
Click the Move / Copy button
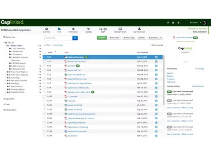click(129, 37)
